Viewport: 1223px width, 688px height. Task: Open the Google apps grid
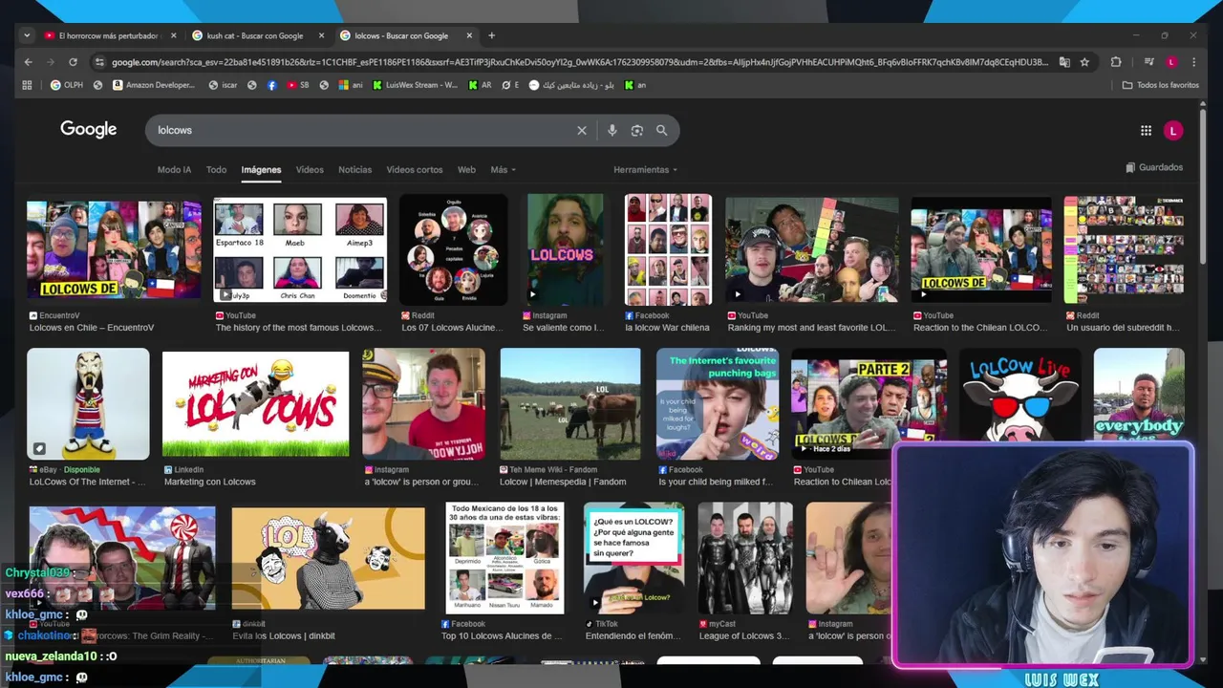1146,131
